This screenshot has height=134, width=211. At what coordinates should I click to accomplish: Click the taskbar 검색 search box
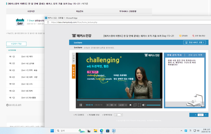[x=71, y=131]
